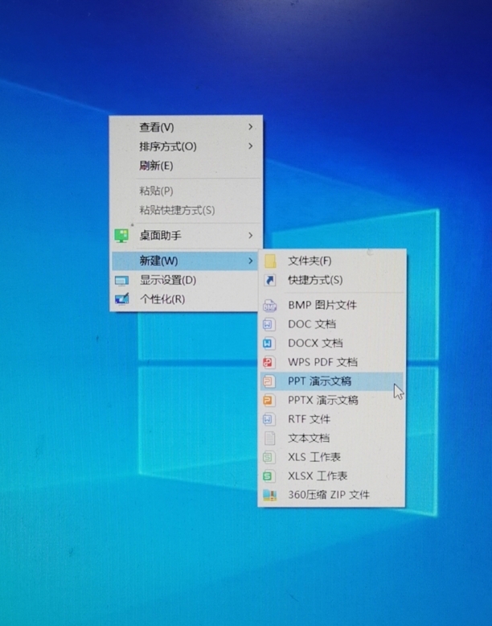Create a new 文本文档 text file
This screenshot has width=492, height=626.
tap(309, 439)
